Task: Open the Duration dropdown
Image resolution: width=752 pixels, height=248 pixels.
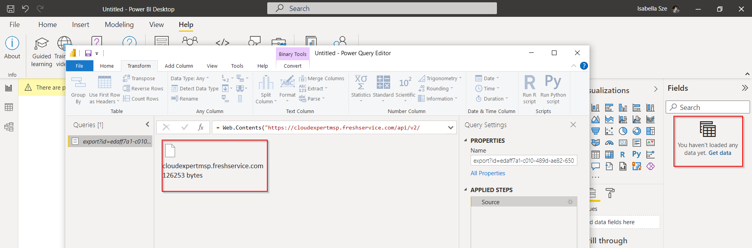Action: click(492, 99)
